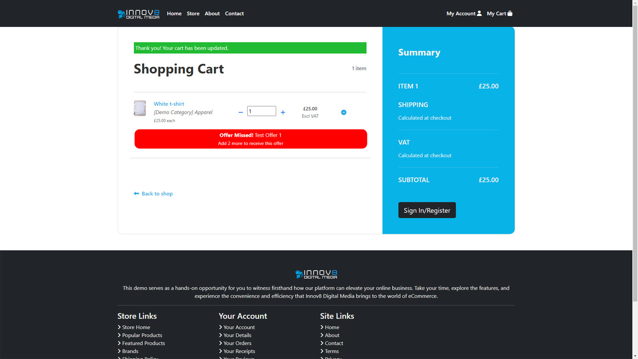This screenshot has width=638, height=359.
Task: Click the page's vertical scrollbar
Action: click(x=635, y=150)
